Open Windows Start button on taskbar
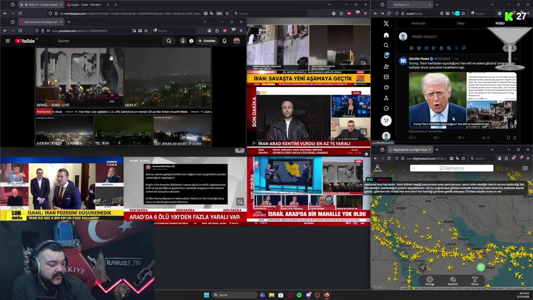Screen dimensions: 533x300 point(207,295)
